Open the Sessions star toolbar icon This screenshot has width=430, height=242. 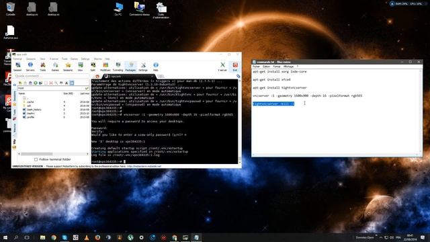coord(68,67)
